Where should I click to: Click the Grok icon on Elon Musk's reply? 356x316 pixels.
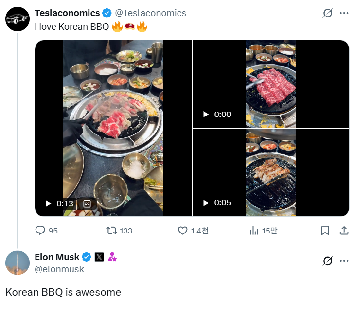tap(328, 261)
